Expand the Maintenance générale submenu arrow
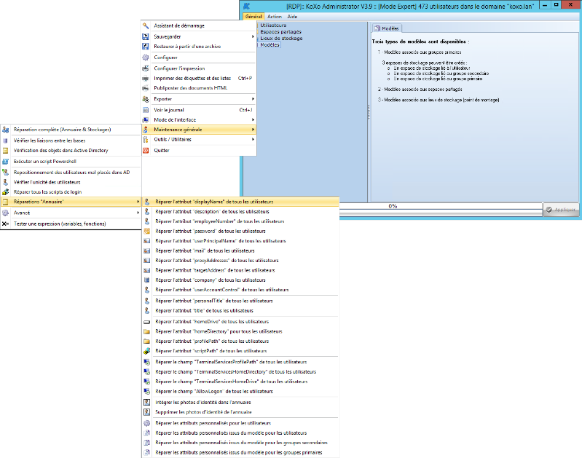This screenshot has height=458, width=582. tap(253, 130)
